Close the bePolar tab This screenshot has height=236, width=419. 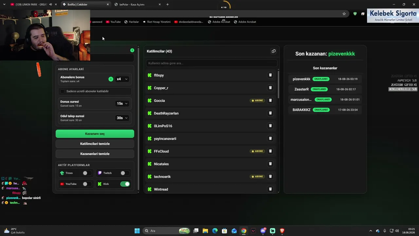pos(160,4)
